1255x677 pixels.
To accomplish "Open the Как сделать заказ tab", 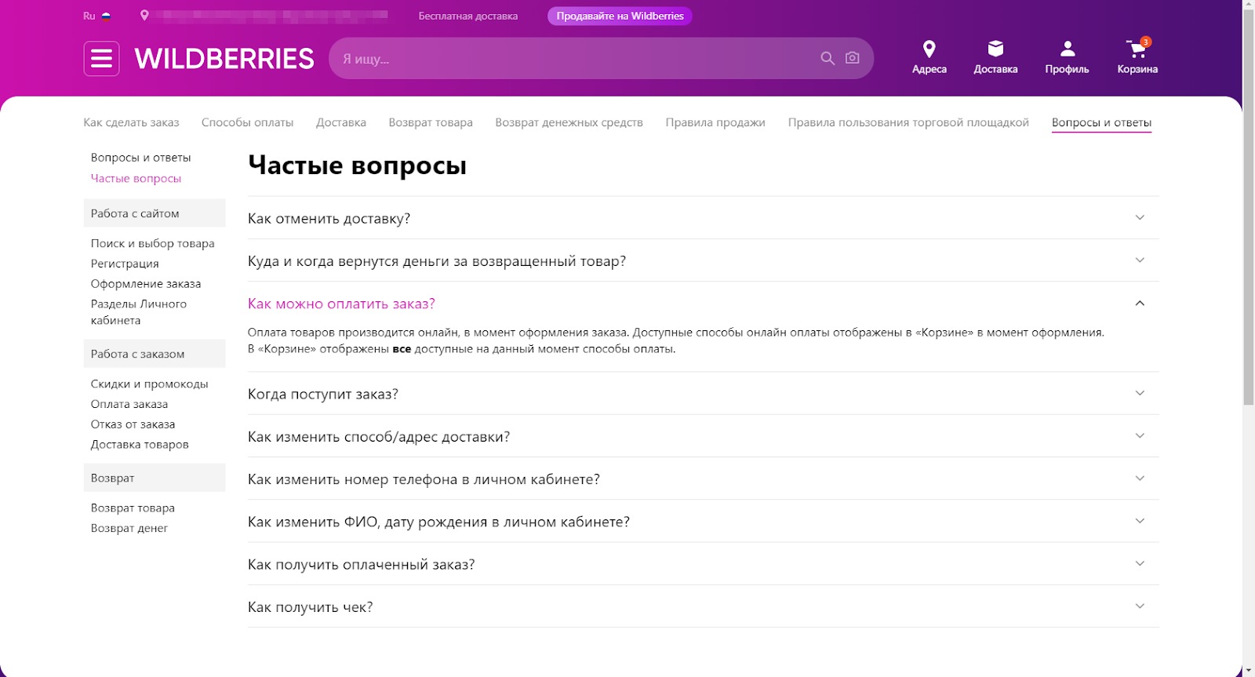I will (x=131, y=122).
